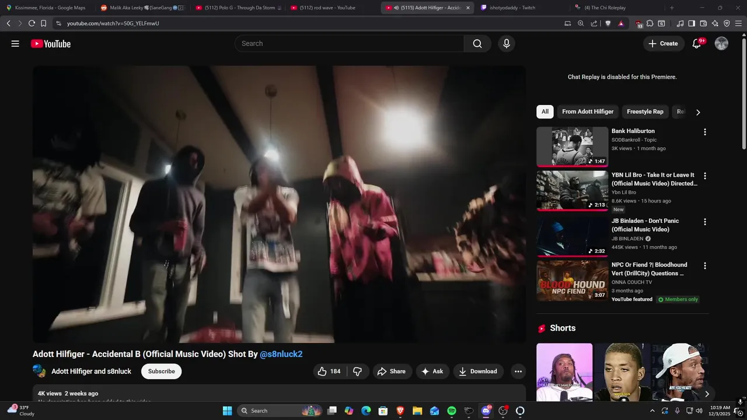Close the Adott Hilfiger tab
This screenshot has width=747, height=420.
pos(467,8)
